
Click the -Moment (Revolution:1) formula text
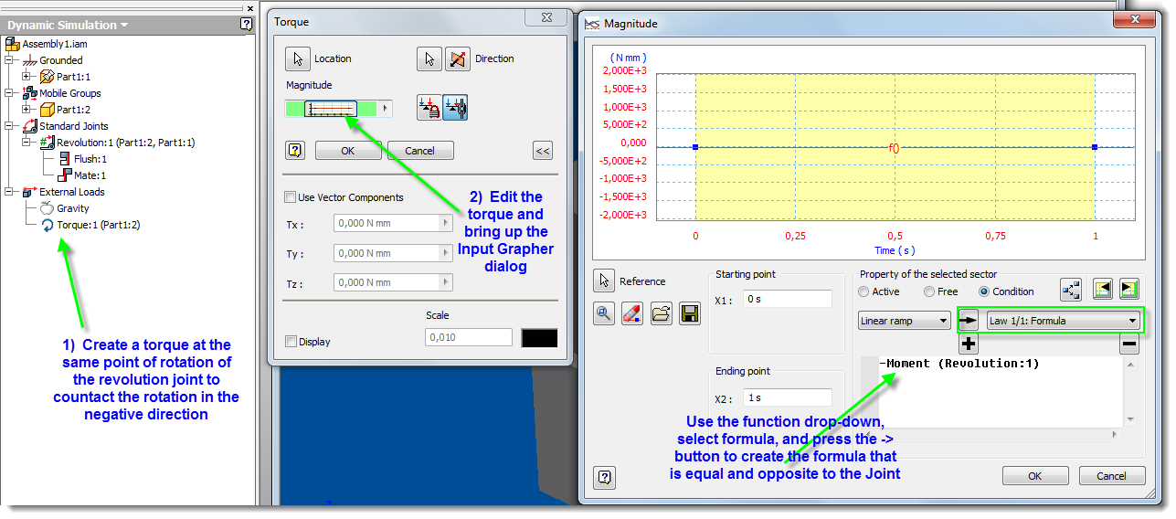959,364
